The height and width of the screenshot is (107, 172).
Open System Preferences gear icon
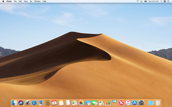point(141,103)
